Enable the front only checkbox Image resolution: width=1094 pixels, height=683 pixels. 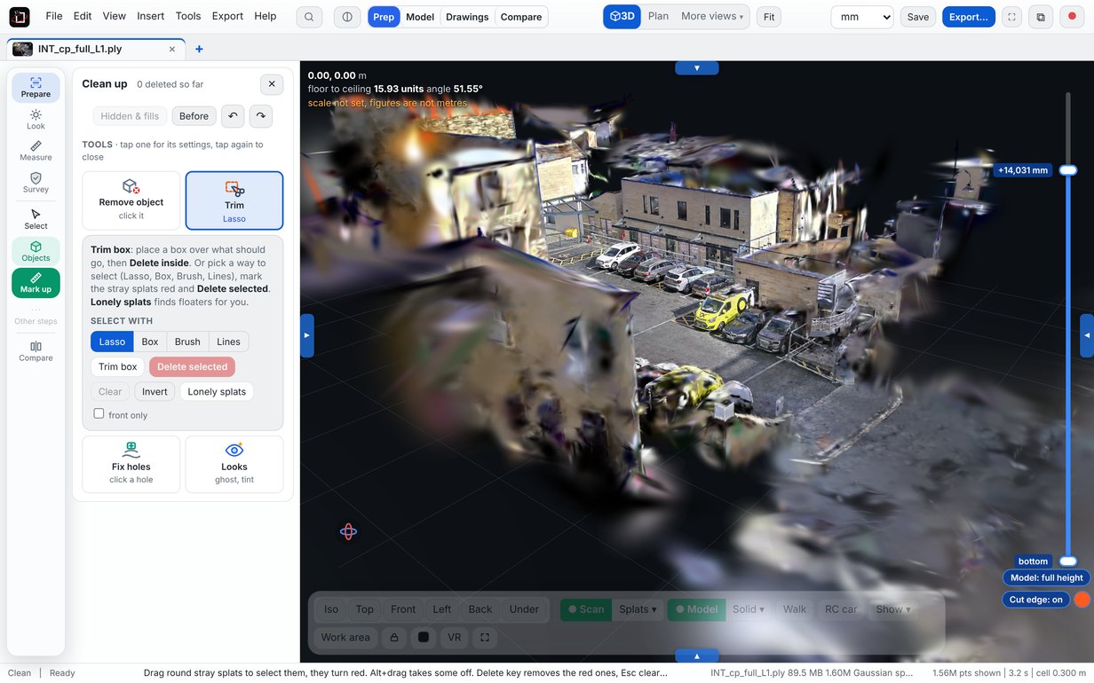click(99, 414)
